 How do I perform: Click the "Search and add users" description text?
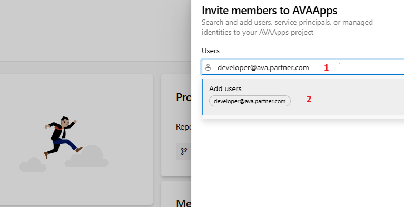287,27
